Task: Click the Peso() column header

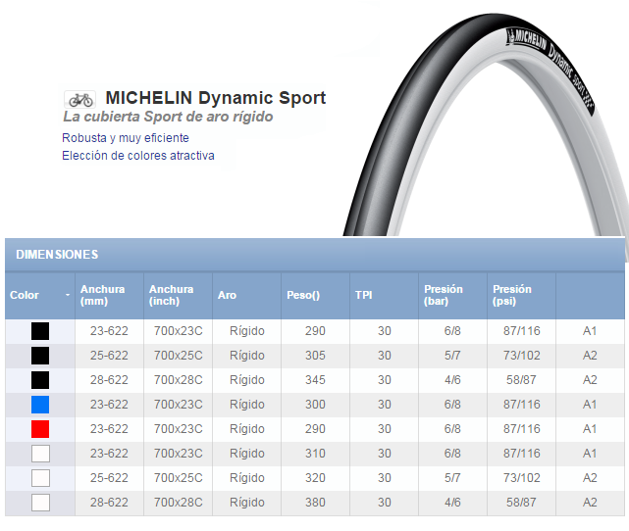Action: click(315, 295)
